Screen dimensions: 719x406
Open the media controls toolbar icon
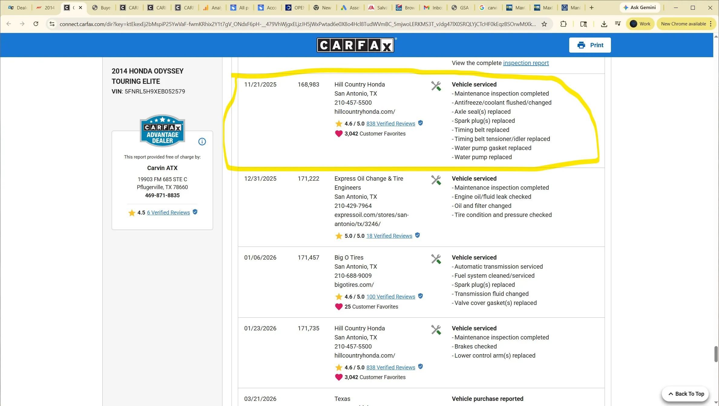click(x=618, y=24)
